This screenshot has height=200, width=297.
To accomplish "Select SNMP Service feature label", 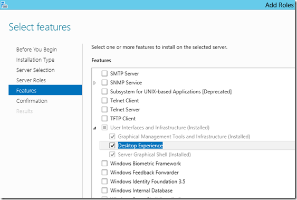I will click(x=126, y=82).
